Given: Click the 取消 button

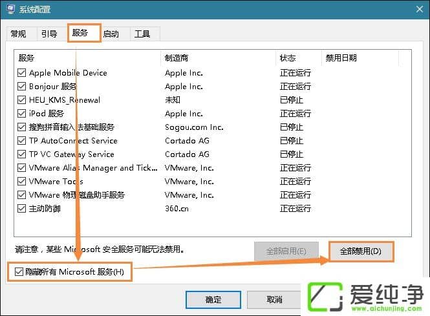Looking at the screenshot, I should pos(274,300).
